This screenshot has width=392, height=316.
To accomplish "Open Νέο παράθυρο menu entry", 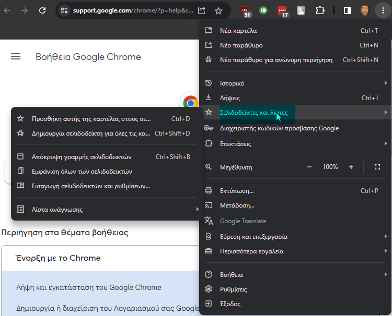I will tap(295, 45).
